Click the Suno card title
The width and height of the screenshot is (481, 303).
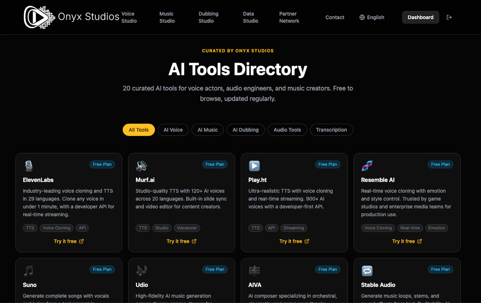pyautogui.click(x=29, y=285)
